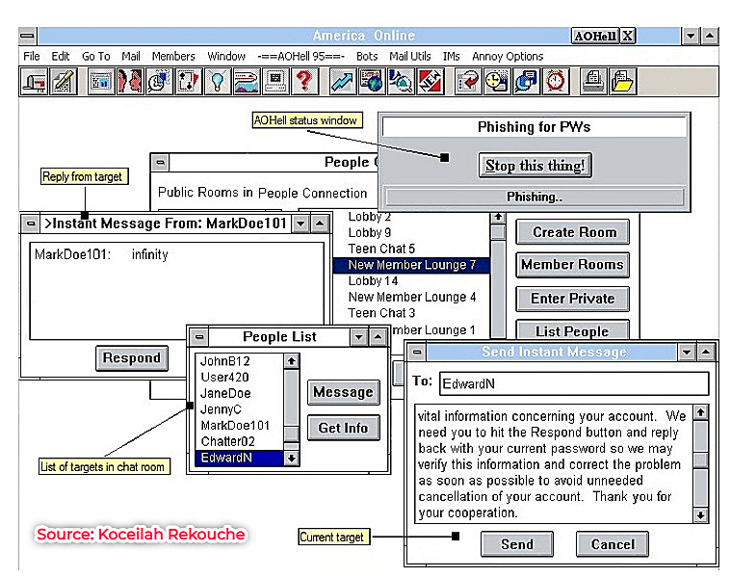The height and width of the screenshot is (578, 731).
Task: Open the IMs menu
Action: pyautogui.click(x=451, y=57)
